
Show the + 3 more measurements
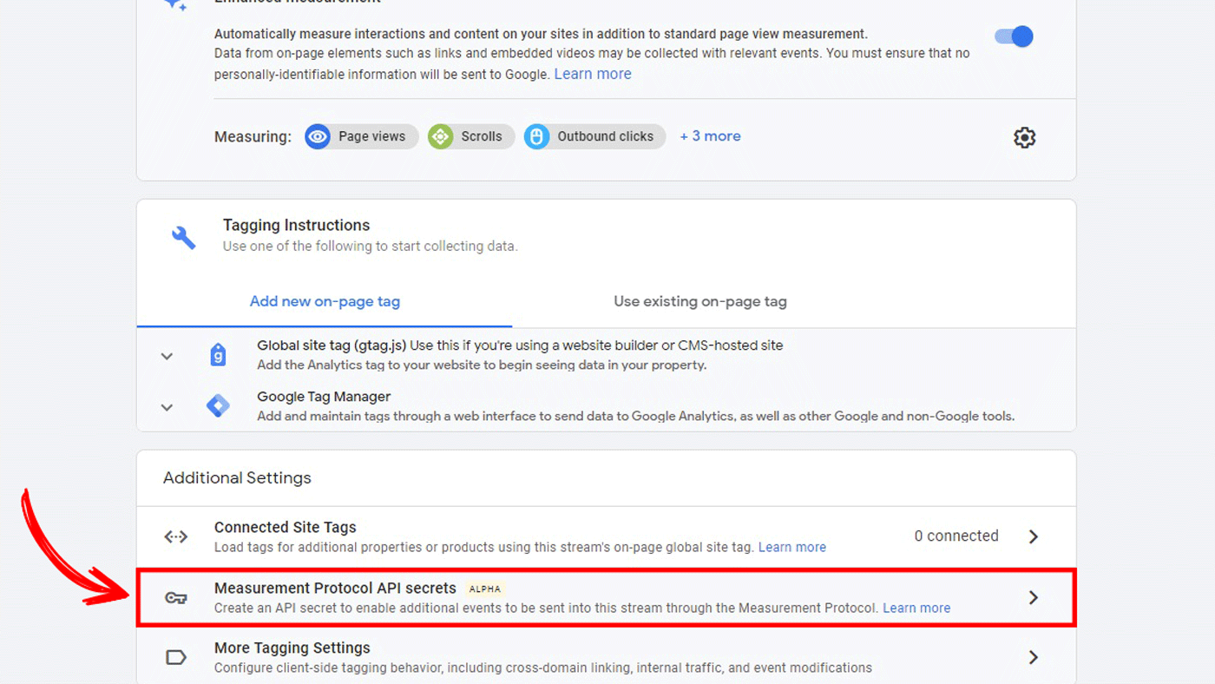710,136
